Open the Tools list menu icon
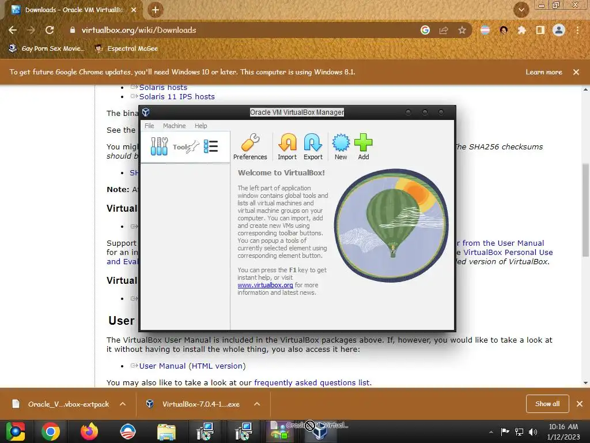 coord(211,147)
